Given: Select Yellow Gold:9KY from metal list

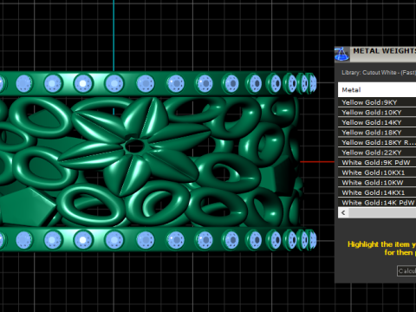Looking at the screenshot, I should (x=377, y=102).
